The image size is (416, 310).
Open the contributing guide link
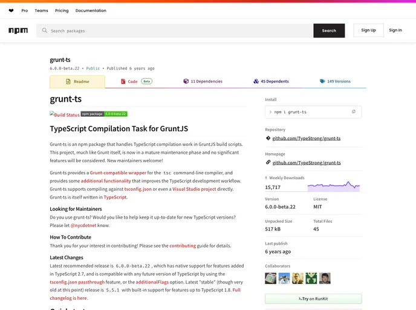183,246
